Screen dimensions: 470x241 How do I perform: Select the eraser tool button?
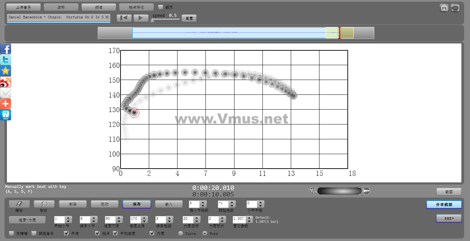19,204
